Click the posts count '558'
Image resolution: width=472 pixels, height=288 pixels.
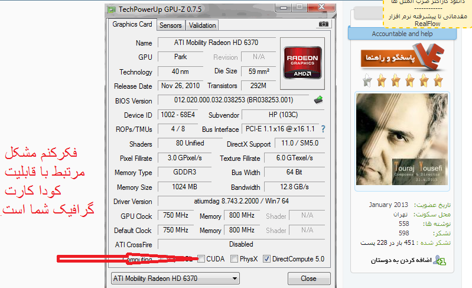(403, 224)
